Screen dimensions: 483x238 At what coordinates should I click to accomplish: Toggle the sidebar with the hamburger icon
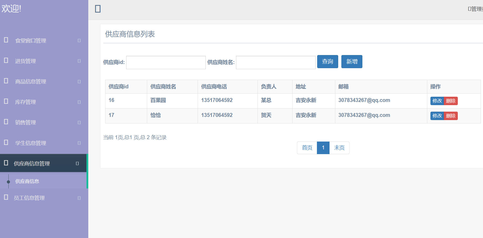point(97,9)
